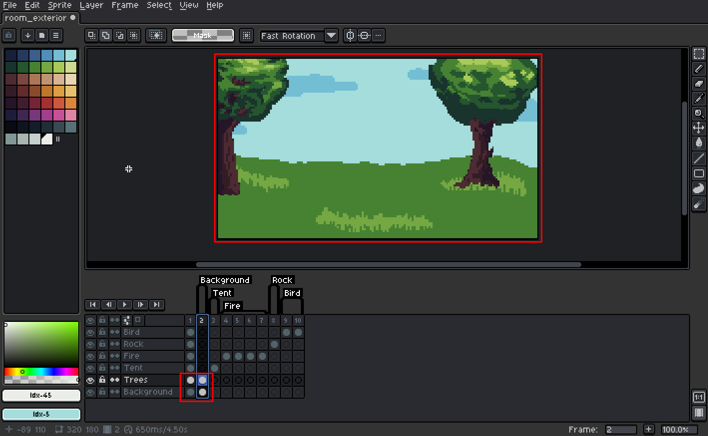Open the palette options hamburger icon

pos(56,35)
